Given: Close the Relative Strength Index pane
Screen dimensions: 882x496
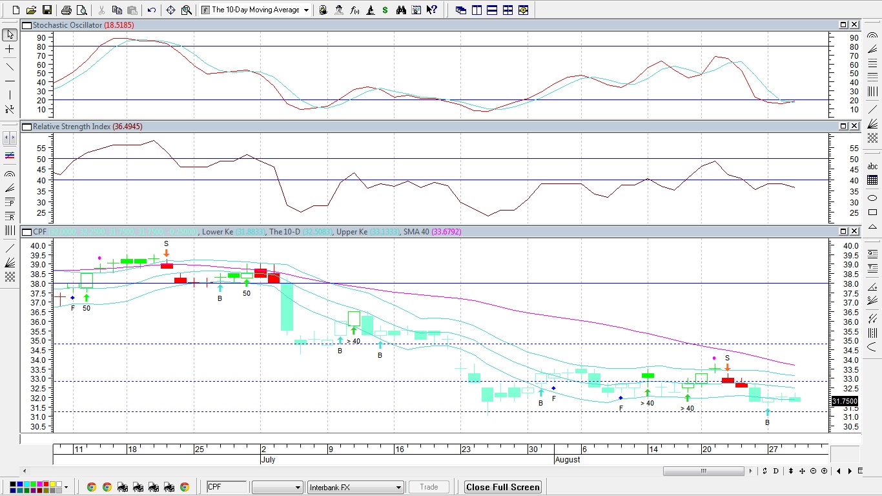Looking at the screenshot, I should tap(854, 127).
